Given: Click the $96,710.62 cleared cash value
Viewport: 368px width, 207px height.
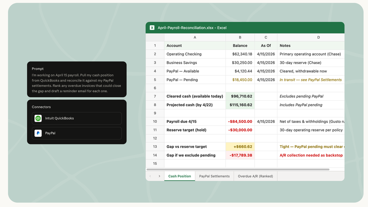Looking at the screenshot, I should click(240, 96).
